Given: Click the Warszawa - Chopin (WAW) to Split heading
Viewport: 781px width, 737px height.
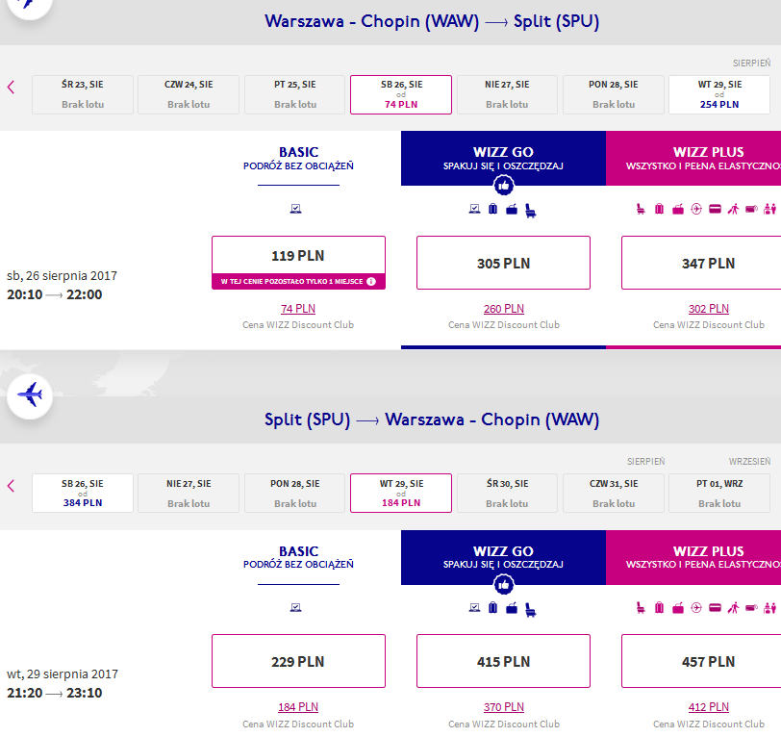Looking at the screenshot, I should pos(431,21).
